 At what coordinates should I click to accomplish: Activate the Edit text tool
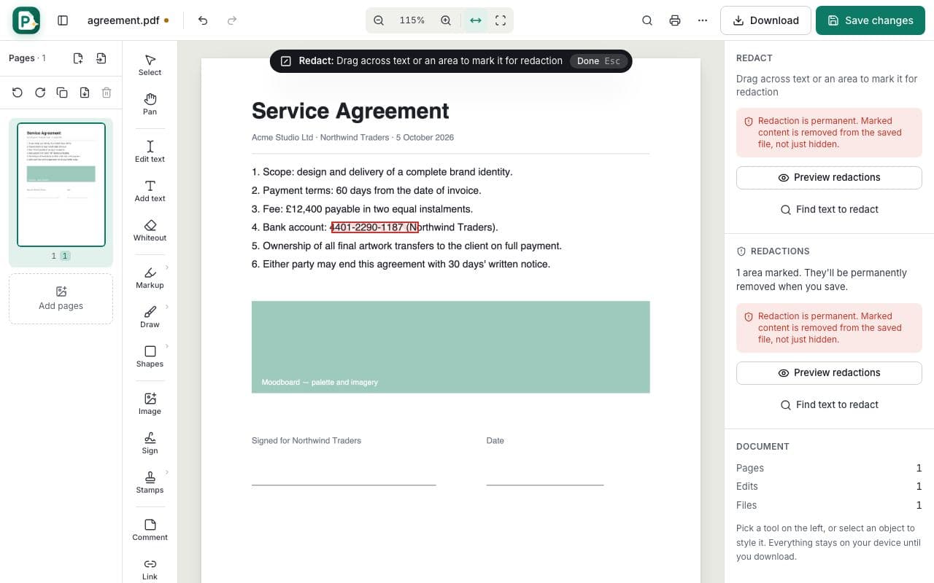[150, 152]
